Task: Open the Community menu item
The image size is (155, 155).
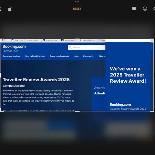Action: 89,56
